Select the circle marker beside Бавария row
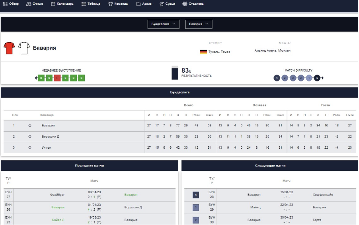 click(30, 126)
